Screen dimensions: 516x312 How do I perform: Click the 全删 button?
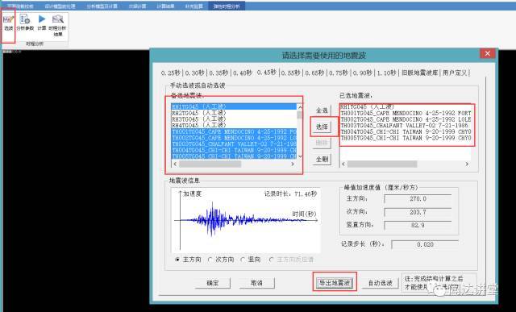pos(322,160)
